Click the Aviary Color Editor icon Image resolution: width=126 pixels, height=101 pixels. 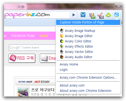point(62,41)
